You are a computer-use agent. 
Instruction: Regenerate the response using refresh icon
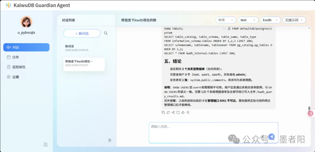[x=168, y=112]
